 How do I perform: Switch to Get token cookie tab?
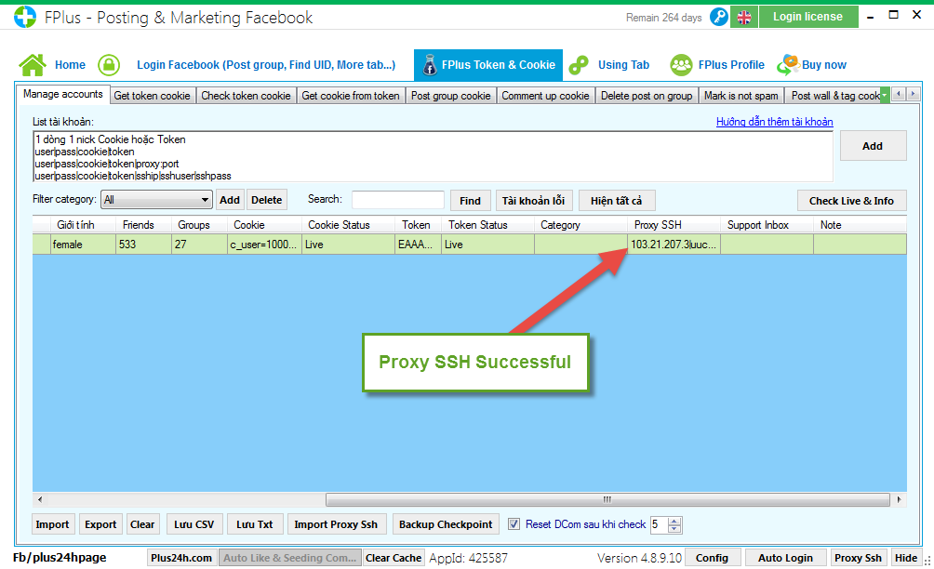(152, 96)
